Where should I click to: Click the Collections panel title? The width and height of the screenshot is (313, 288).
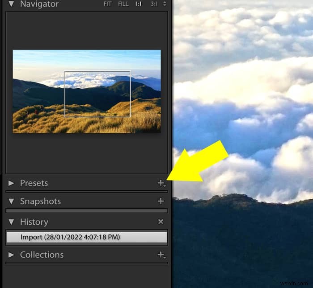[x=42, y=255]
